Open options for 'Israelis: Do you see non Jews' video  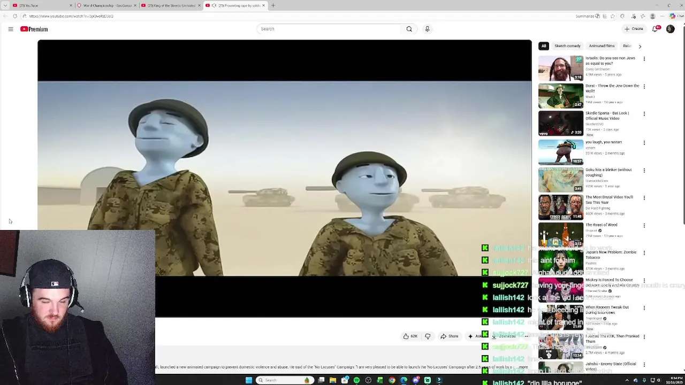644,59
